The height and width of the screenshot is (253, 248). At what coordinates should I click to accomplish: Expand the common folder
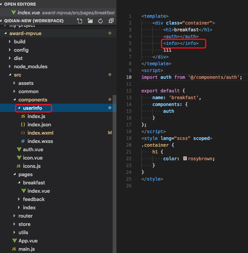tap(14, 92)
